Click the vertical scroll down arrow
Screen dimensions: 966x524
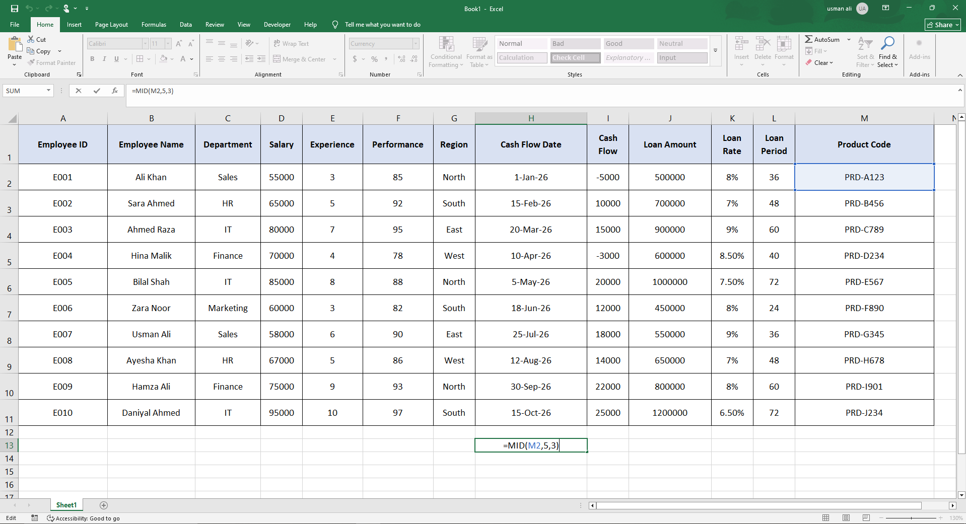coord(961,495)
